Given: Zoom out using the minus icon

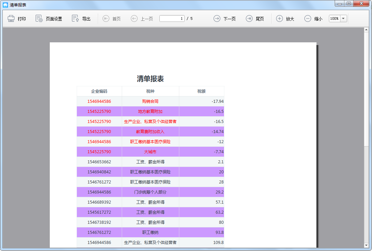Looking at the screenshot, I should tap(308, 18).
